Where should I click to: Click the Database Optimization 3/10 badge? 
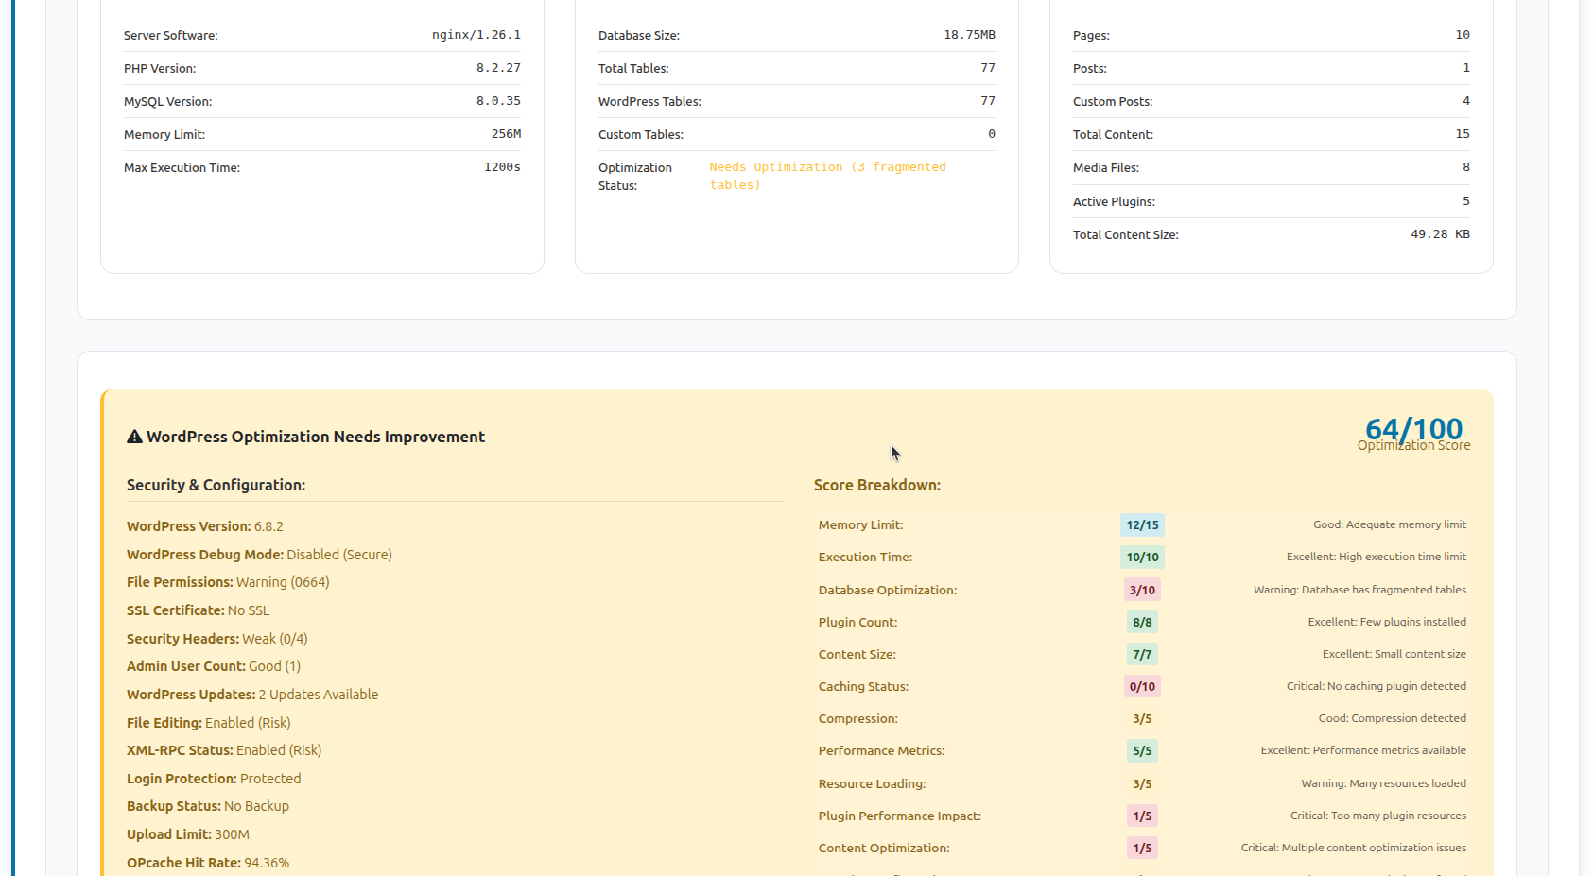pyautogui.click(x=1142, y=591)
